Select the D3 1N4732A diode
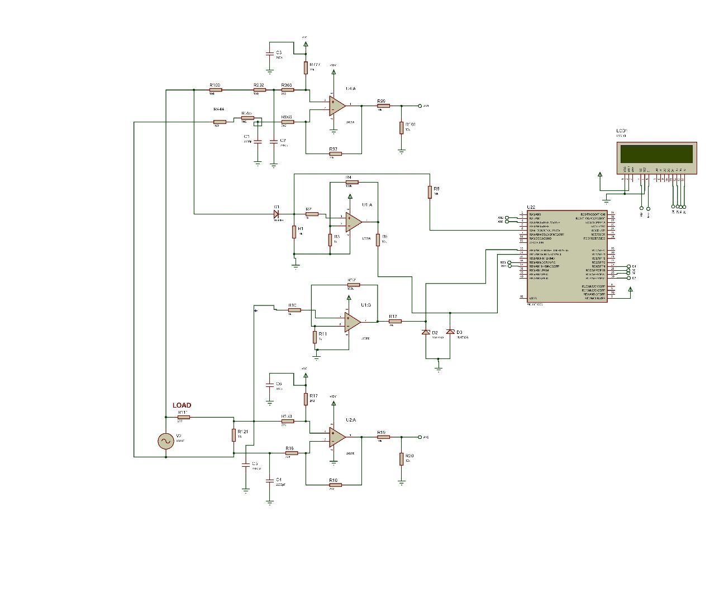This screenshot has width=724, height=603. [450, 332]
